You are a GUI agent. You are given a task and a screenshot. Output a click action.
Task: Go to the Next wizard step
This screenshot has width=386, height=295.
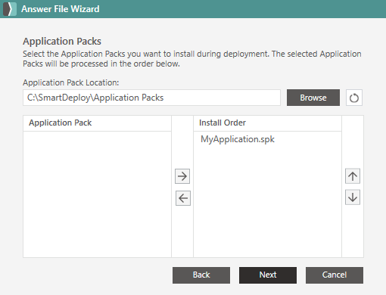[268, 275]
